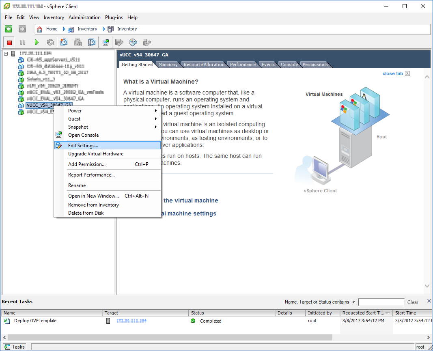Open the Performance tab
Image resolution: width=433 pixels, height=351 pixels.
pyautogui.click(x=243, y=65)
